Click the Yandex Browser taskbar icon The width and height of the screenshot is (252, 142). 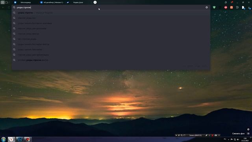11,139
